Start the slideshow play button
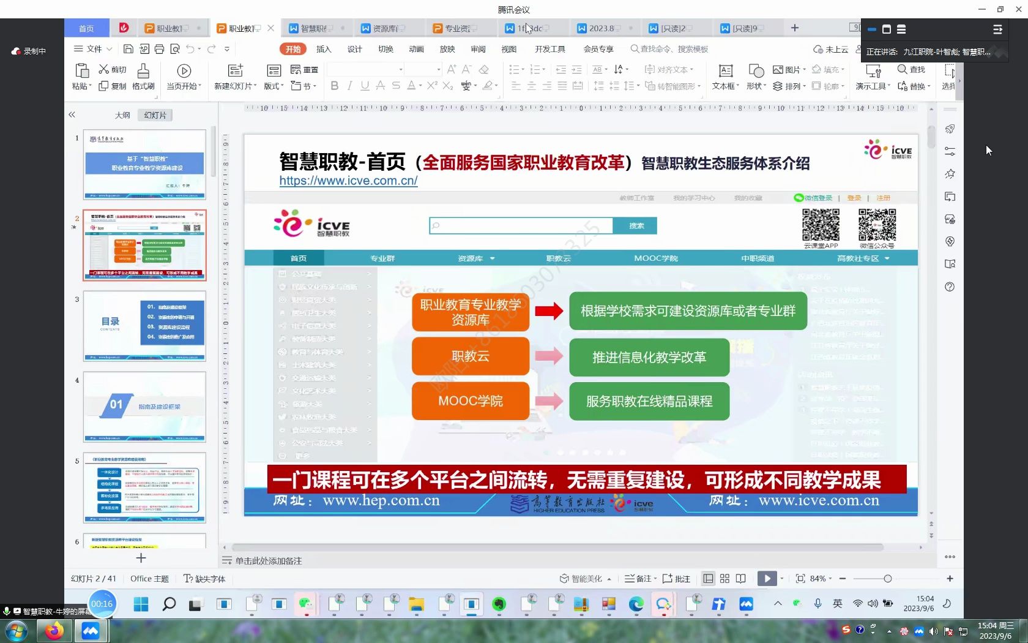 [767, 578]
